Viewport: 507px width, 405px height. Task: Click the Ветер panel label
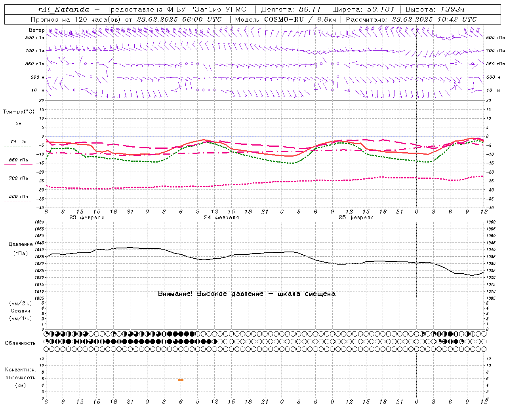(36, 30)
